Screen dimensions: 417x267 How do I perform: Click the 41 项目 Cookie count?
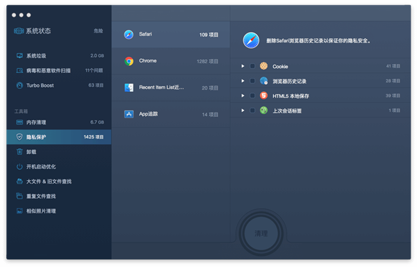pyautogui.click(x=393, y=66)
